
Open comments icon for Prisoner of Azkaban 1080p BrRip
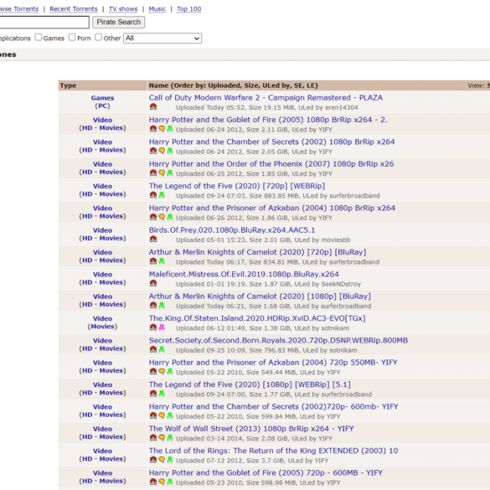coord(162,217)
